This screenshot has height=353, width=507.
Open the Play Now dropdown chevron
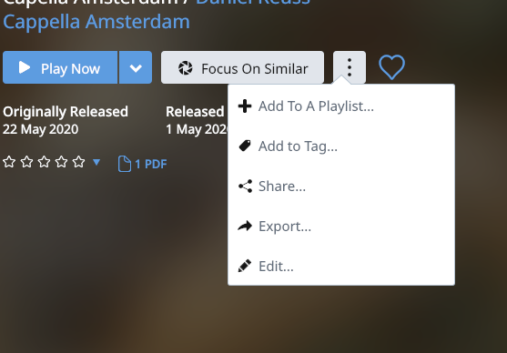click(x=136, y=67)
